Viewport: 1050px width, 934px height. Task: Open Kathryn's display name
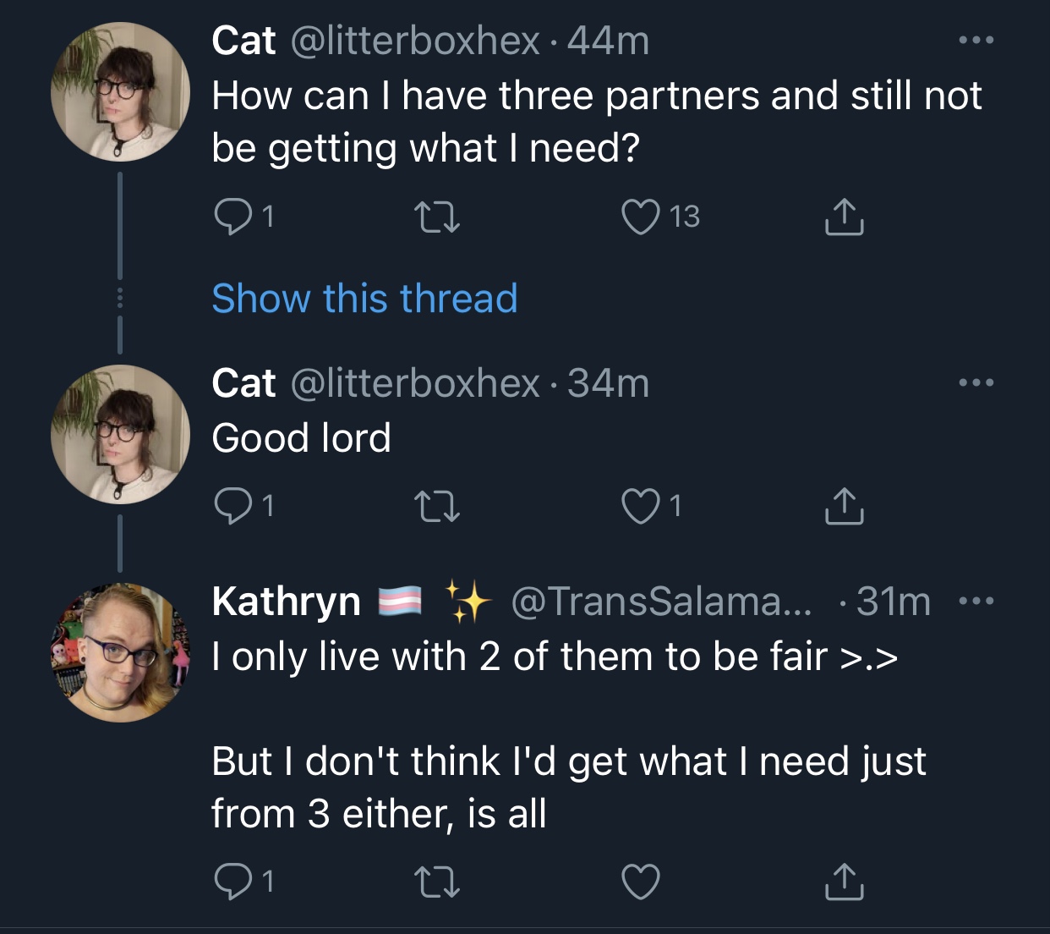click(286, 602)
